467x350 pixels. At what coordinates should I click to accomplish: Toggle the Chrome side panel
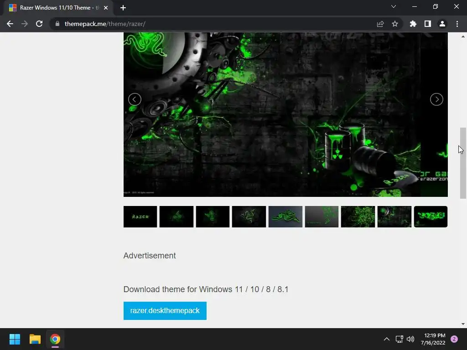pos(428,24)
